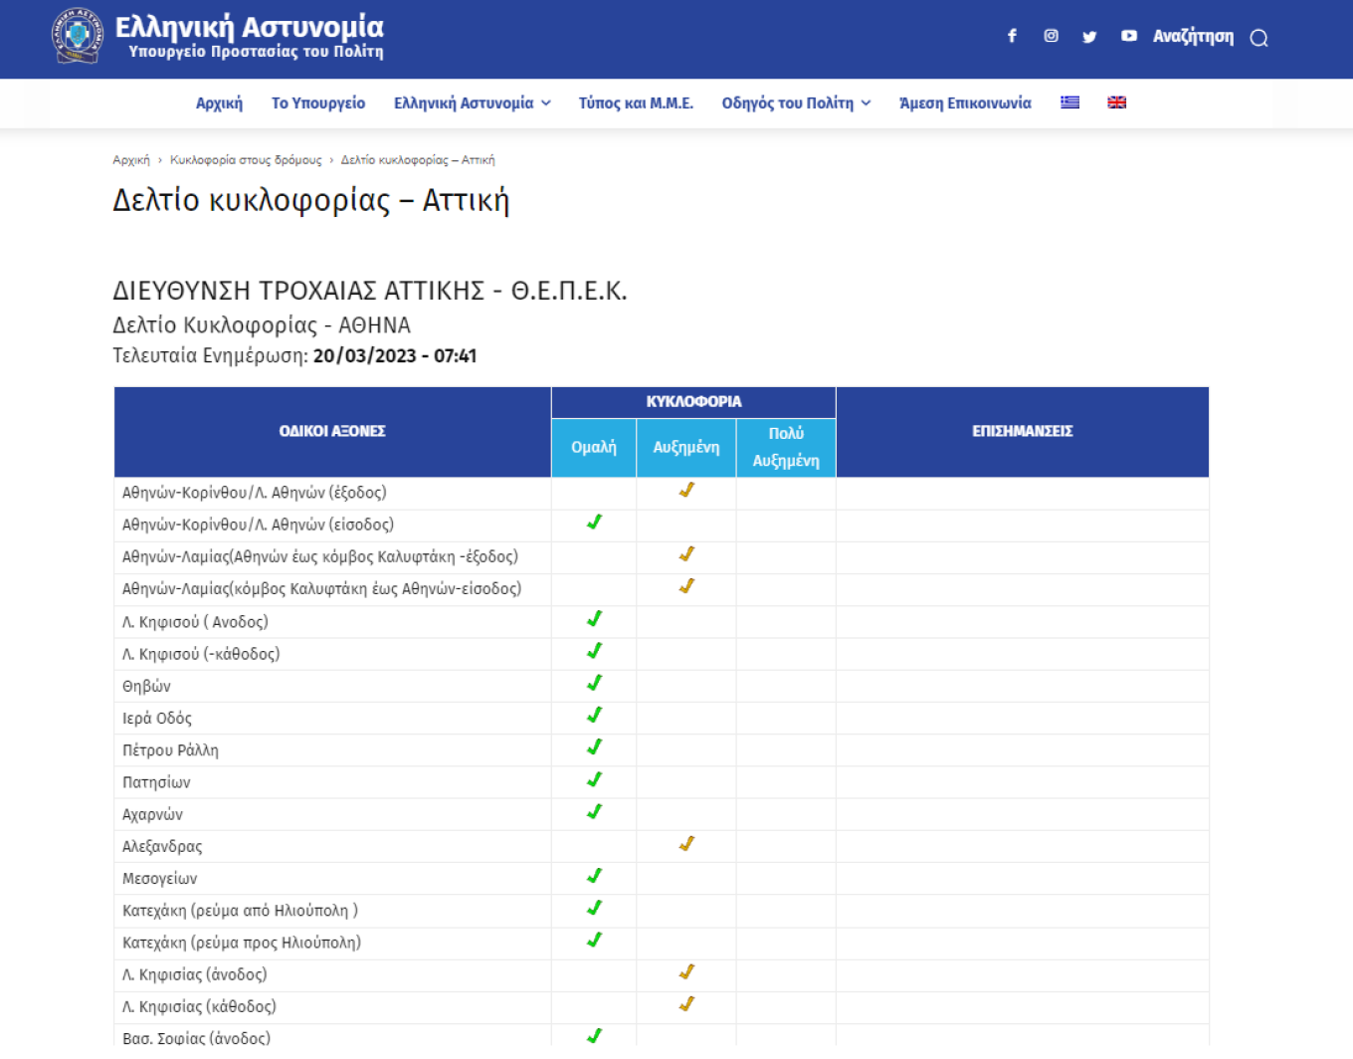
Task: Switch to Greek language flag
Action: (x=1070, y=103)
